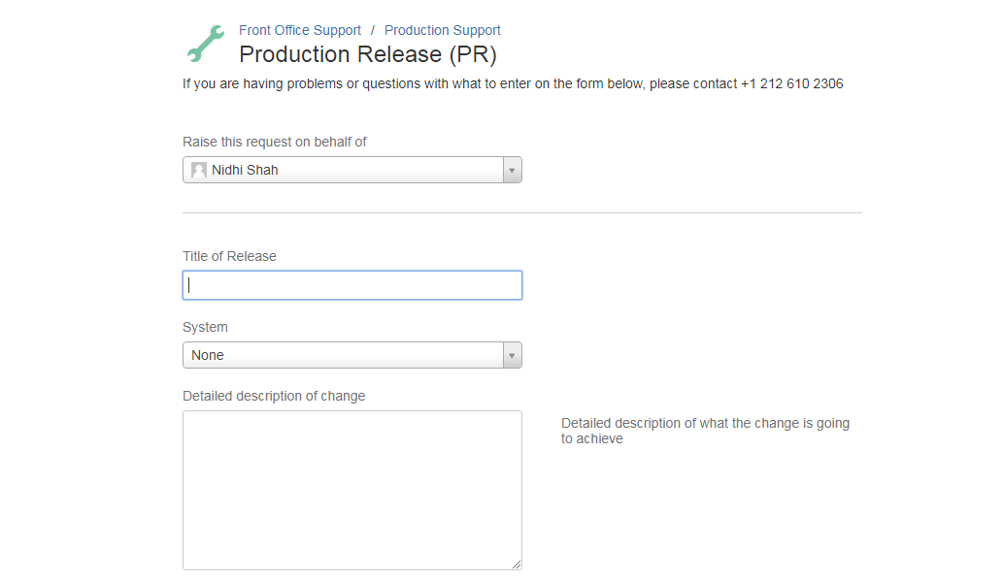This screenshot has height=581, width=1004.
Task: Open the System dropdown arrow
Action: click(x=513, y=355)
